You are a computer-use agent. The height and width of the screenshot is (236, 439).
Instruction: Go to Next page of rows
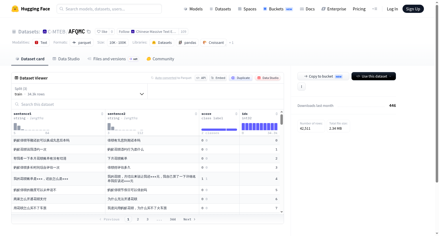(x=189, y=219)
